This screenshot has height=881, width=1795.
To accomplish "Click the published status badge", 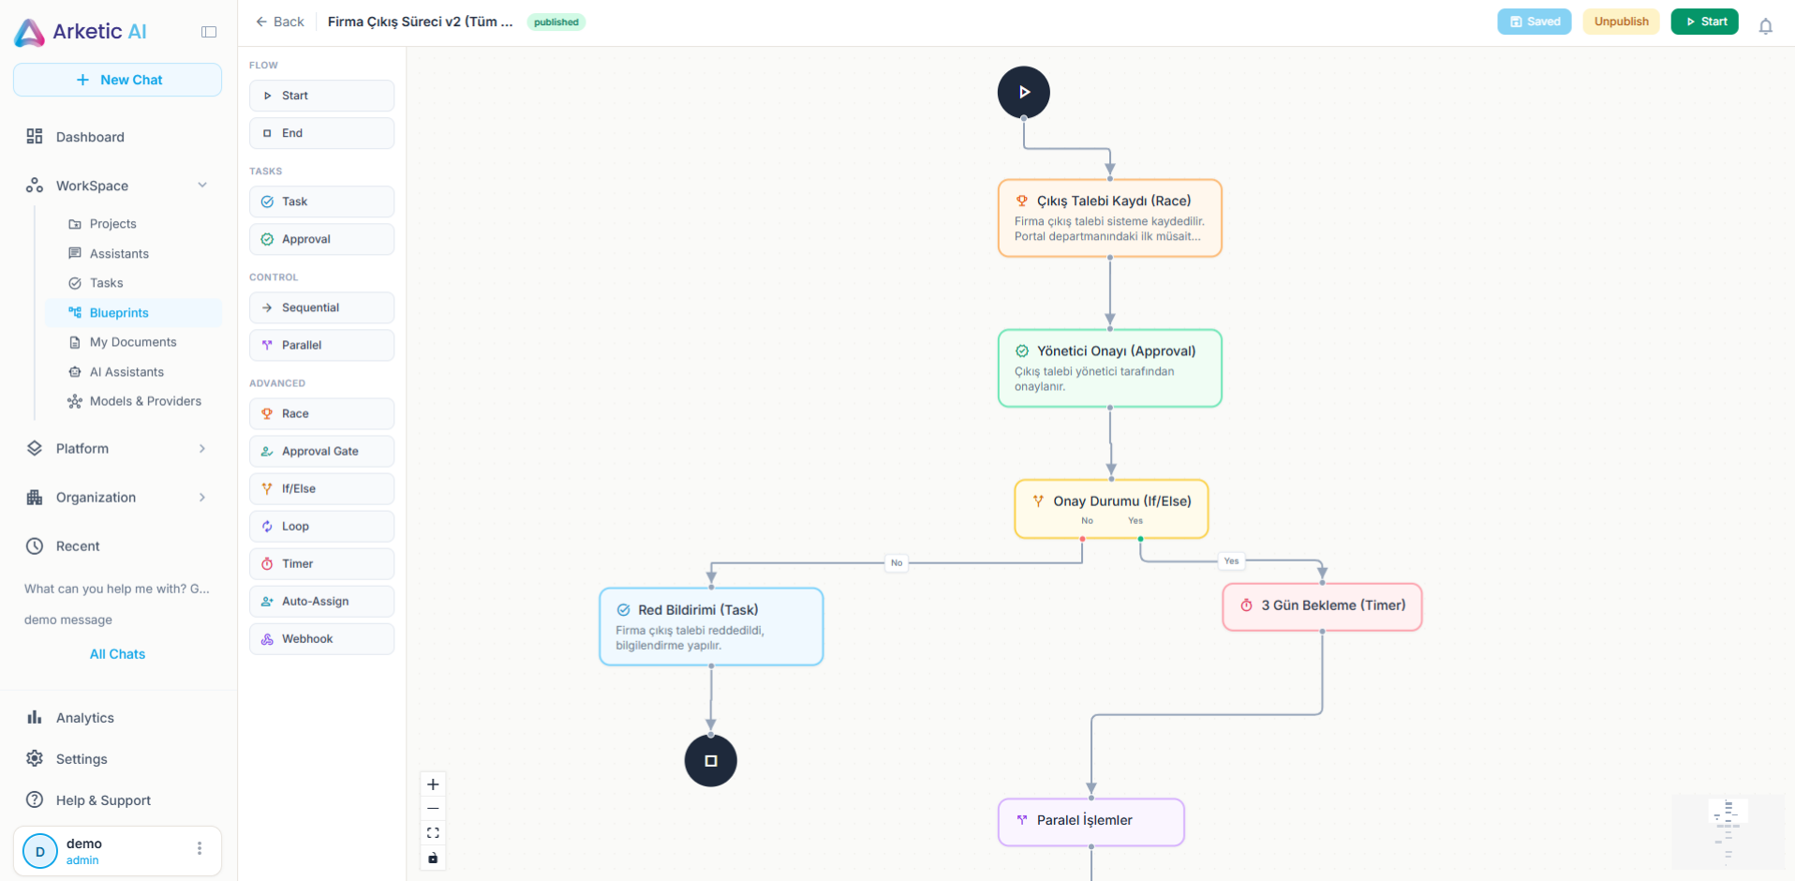I will click(x=556, y=22).
